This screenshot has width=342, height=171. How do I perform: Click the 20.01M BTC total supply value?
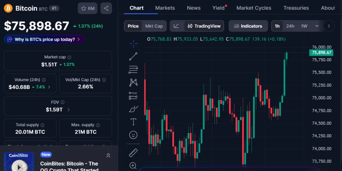30,132
